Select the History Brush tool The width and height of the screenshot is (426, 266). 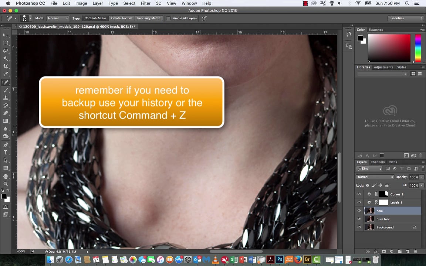coord(6,105)
